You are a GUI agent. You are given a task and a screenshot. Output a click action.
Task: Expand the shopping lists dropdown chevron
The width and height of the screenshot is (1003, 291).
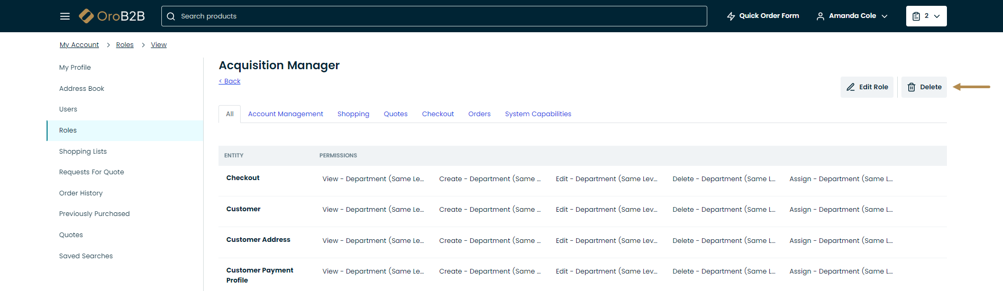937,16
